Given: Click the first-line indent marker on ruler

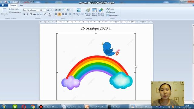Looking at the screenshot, I should [x=57, y=21].
